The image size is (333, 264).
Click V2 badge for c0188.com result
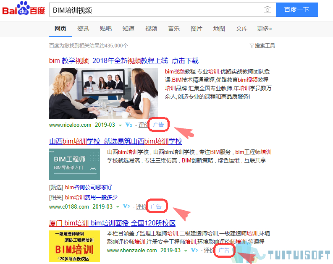126,206
